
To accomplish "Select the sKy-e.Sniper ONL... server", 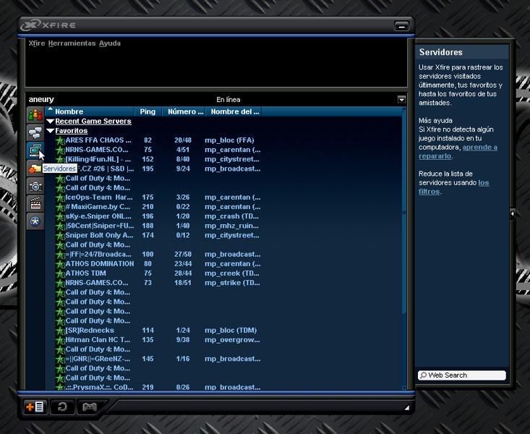I will (x=223, y=216).
